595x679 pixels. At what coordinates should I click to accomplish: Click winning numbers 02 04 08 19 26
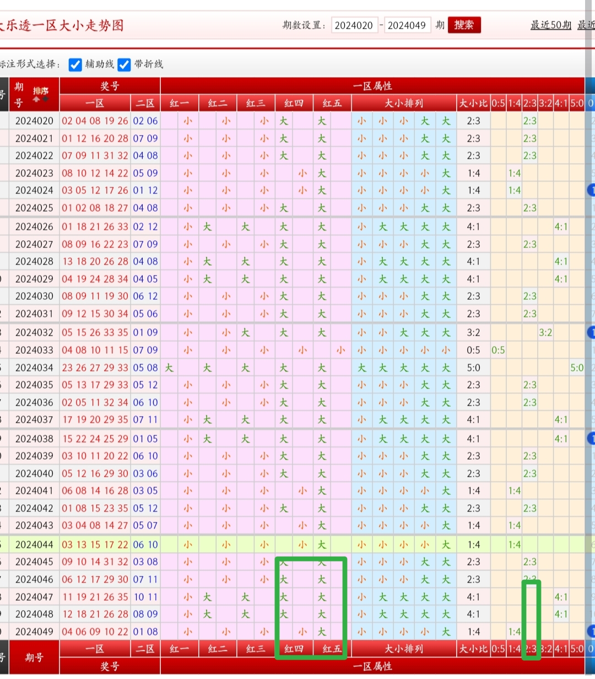tap(95, 121)
